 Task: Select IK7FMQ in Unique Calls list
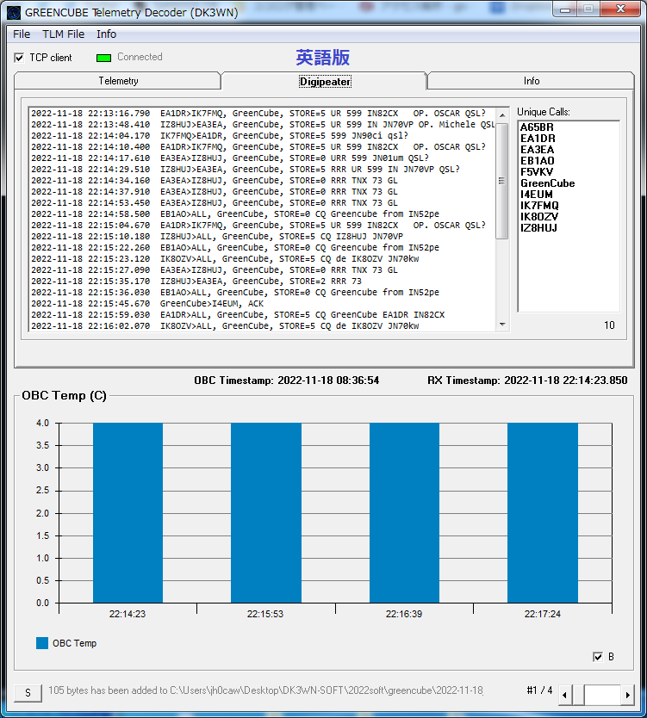539,206
